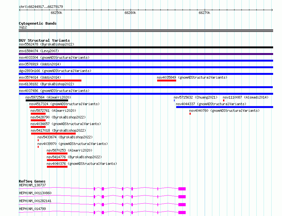Click the blue dgv2893n166 variant bar
Screen dimensions: 282x216
click(146, 74)
